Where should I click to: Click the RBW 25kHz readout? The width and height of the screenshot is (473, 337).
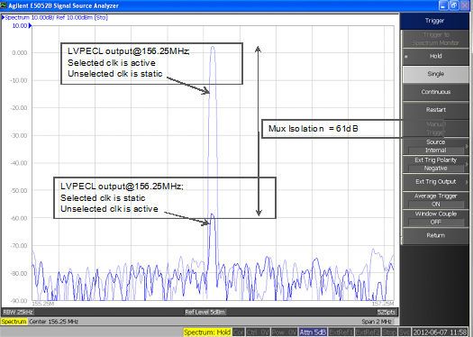[18, 312]
